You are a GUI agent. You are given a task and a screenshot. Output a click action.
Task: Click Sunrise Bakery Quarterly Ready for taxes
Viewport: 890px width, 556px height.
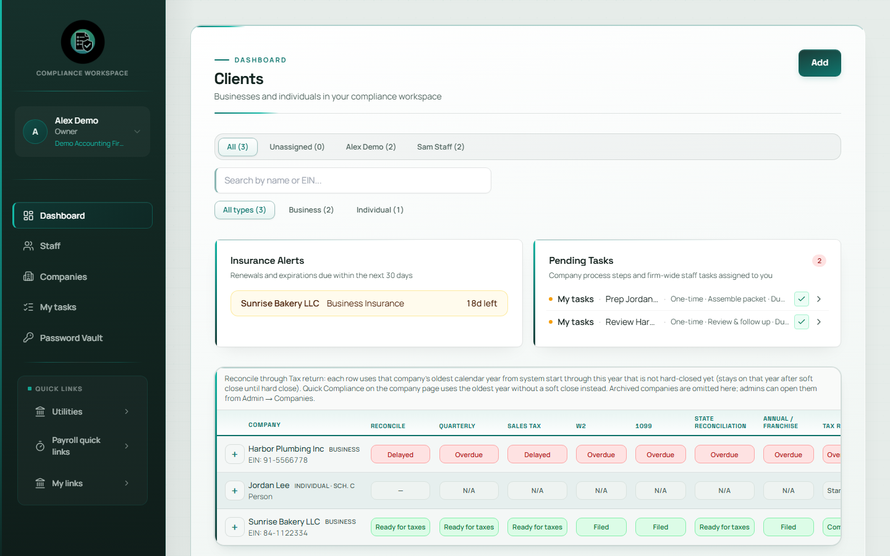tap(469, 527)
